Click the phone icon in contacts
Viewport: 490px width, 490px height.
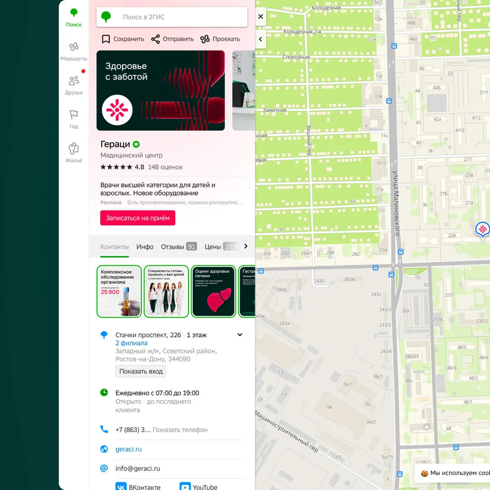104,429
